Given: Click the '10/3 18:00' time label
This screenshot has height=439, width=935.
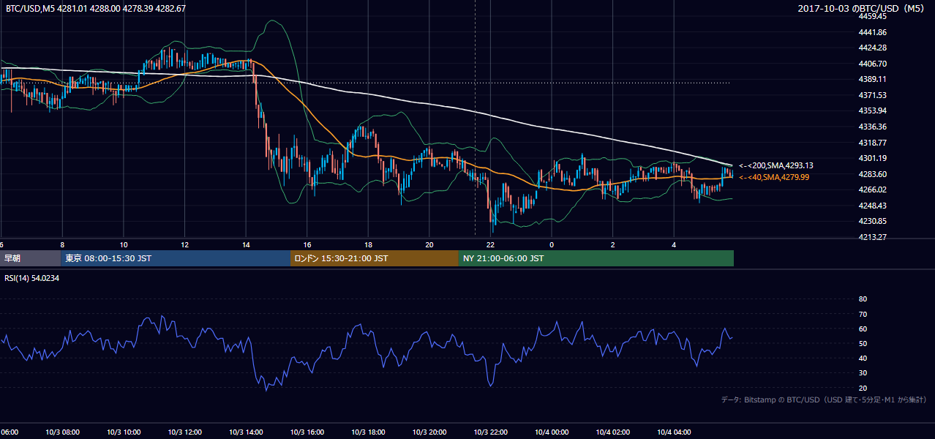Looking at the screenshot, I should (x=368, y=432).
